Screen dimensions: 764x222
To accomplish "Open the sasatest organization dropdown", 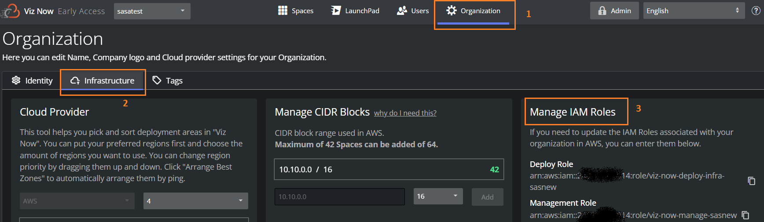I will (152, 11).
